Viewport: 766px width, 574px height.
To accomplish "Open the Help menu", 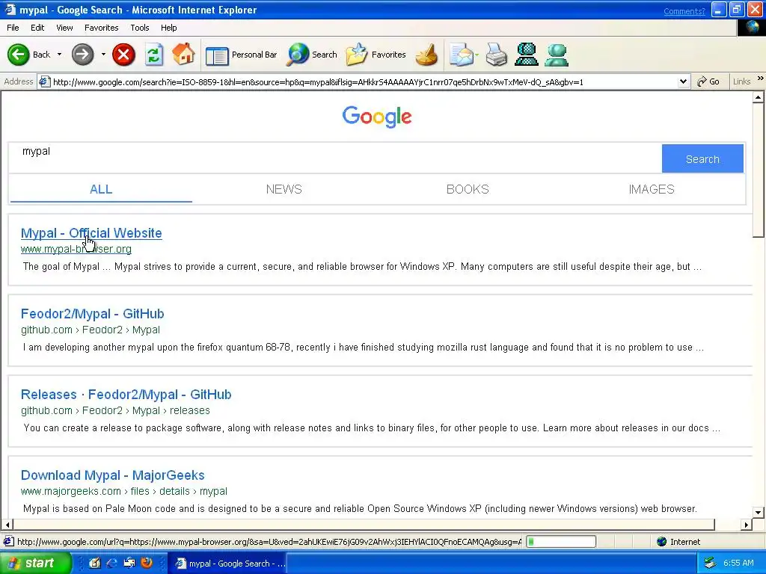I will [168, 28].
